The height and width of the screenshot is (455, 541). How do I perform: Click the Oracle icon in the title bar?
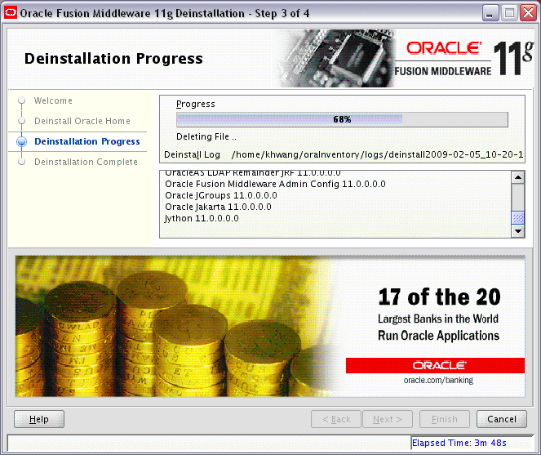[x=11, y=13]
